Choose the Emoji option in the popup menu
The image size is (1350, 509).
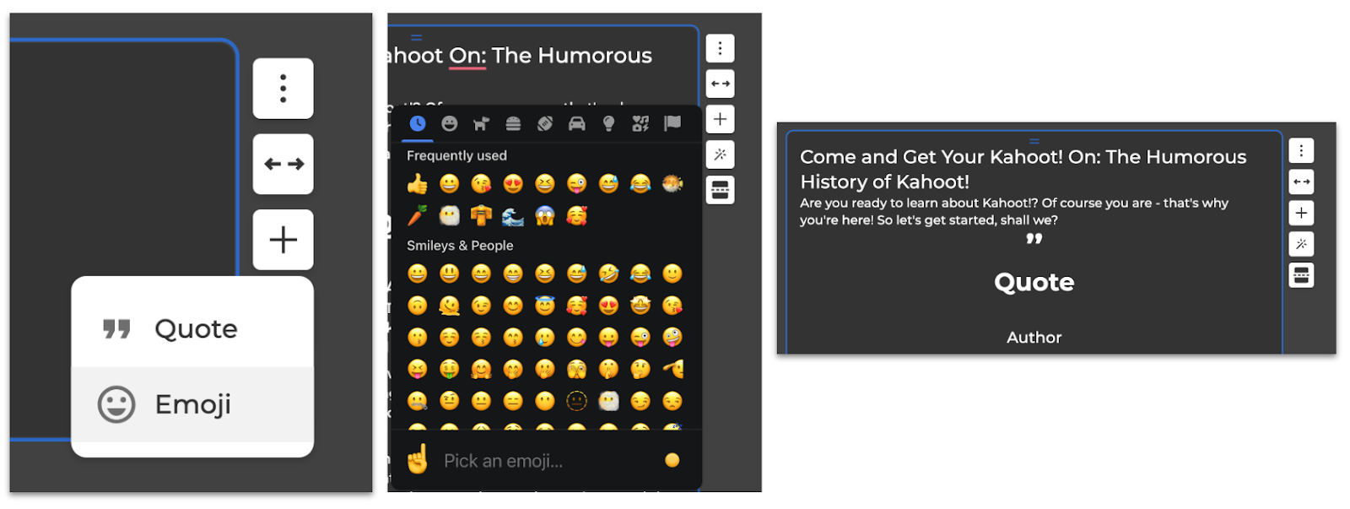[192, 404]
